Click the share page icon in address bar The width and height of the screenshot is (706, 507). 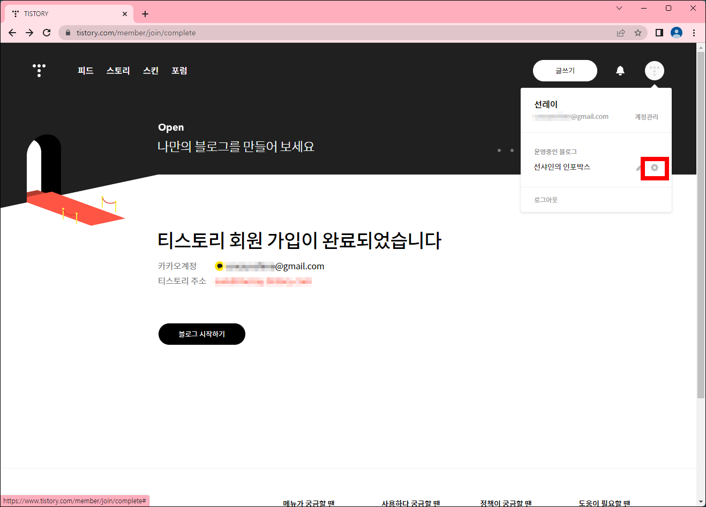tap(621, 33)
